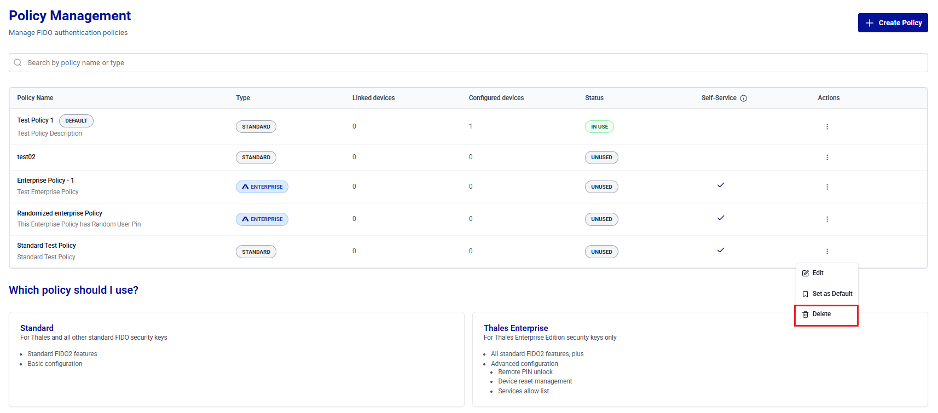
Task: Click the IN USE status badge
Action: 599,127
